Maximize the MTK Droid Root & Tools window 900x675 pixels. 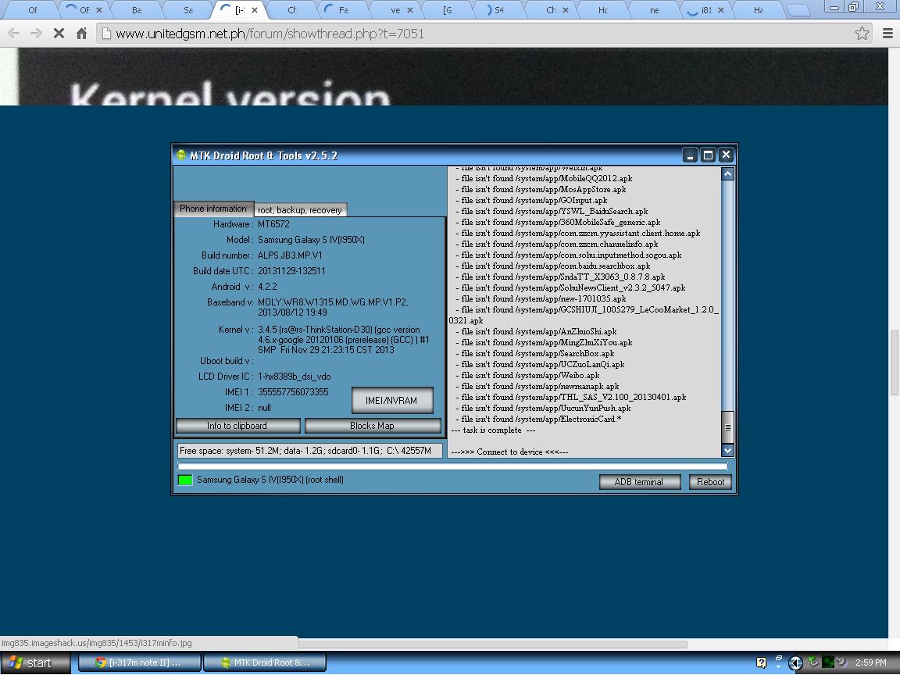coord(708,155)
